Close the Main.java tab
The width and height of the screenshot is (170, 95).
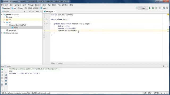click(54, 12)
